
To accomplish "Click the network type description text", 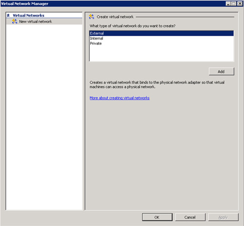I will click(157, 84).
